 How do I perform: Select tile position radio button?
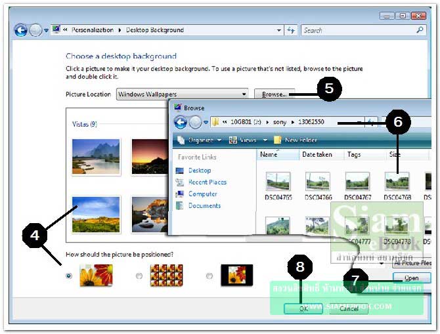139,276
